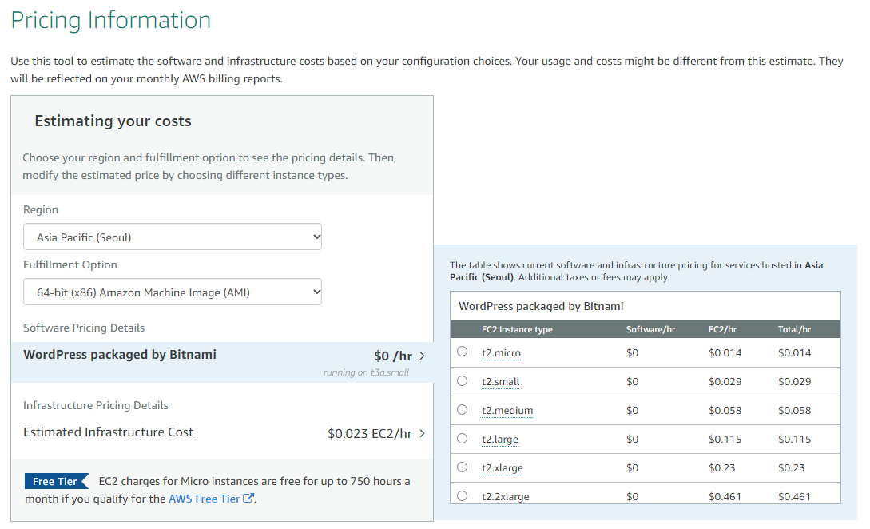
Task: Click the t2.xlarge instance type link
Action: [x=503, y=468]
